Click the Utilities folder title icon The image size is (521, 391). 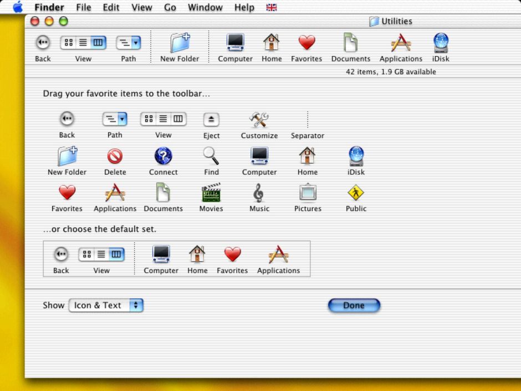tap(374, 21)
